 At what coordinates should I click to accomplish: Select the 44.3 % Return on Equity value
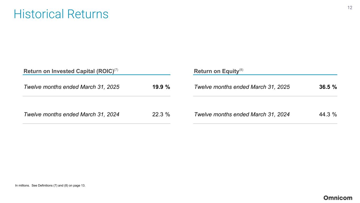click(x=328, y=114)
